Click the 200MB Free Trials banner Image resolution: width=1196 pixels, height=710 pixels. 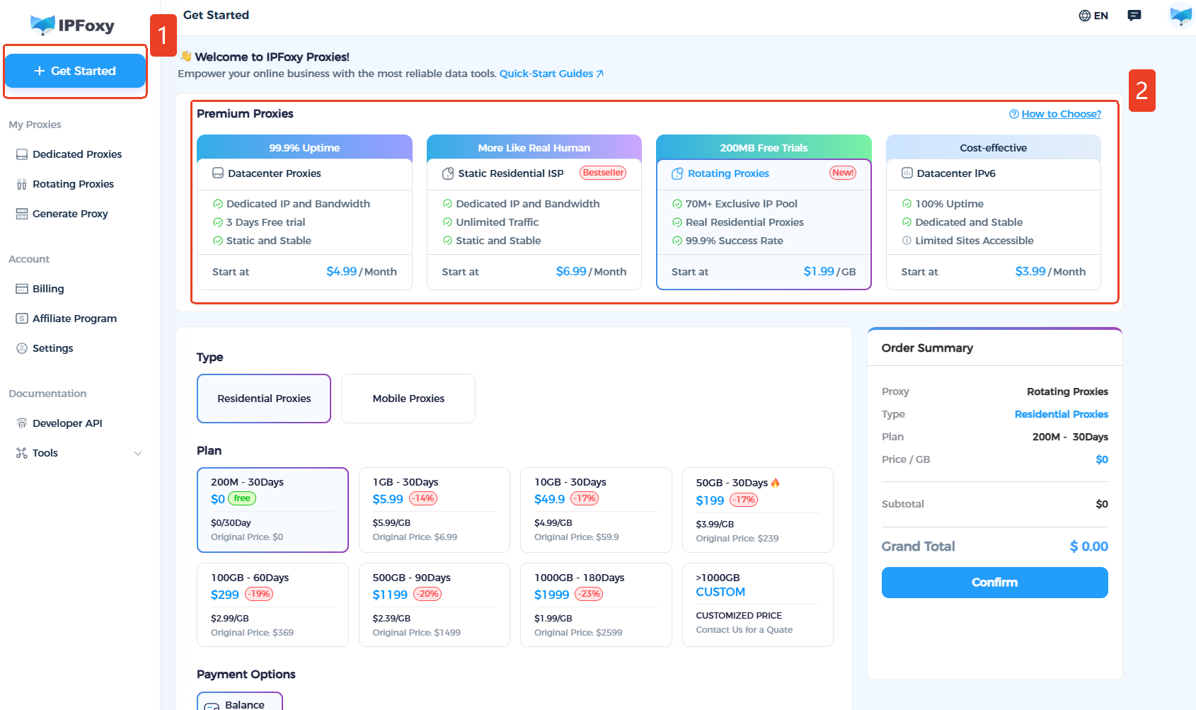pyautogui.click(x=764, y=147)
